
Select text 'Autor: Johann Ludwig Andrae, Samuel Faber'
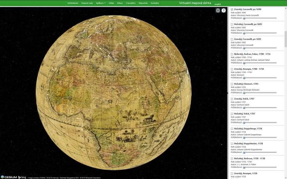pyautogui.click(x=250, y=60)
